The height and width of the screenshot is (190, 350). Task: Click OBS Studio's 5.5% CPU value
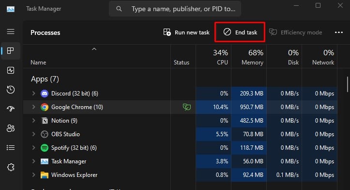222,134
